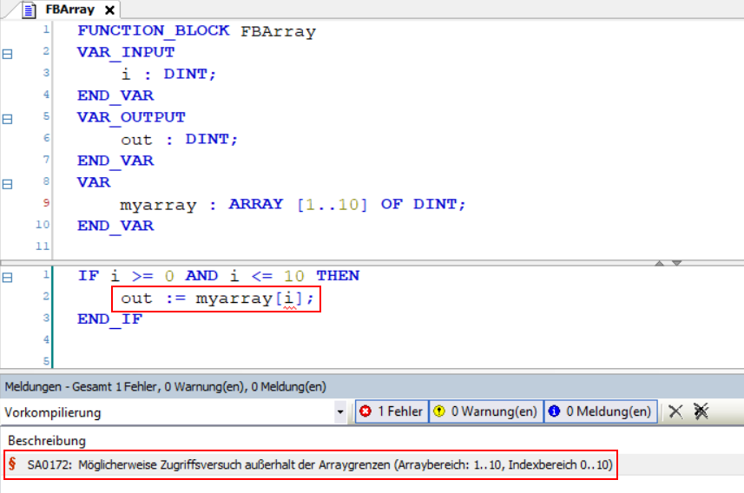Close the FBArray tab
Screen dimensions: 744x493
click(x=109, y=10)
